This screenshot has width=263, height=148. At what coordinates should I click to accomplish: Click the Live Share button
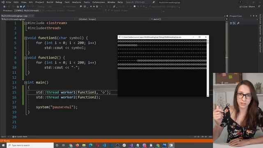[247, 7]
